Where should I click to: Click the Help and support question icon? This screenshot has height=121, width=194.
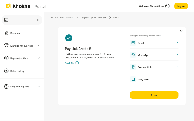[6, 87]
